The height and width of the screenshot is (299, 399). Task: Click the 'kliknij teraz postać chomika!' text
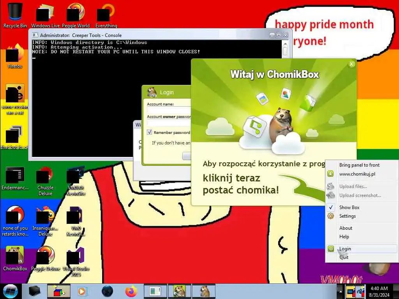241,184
